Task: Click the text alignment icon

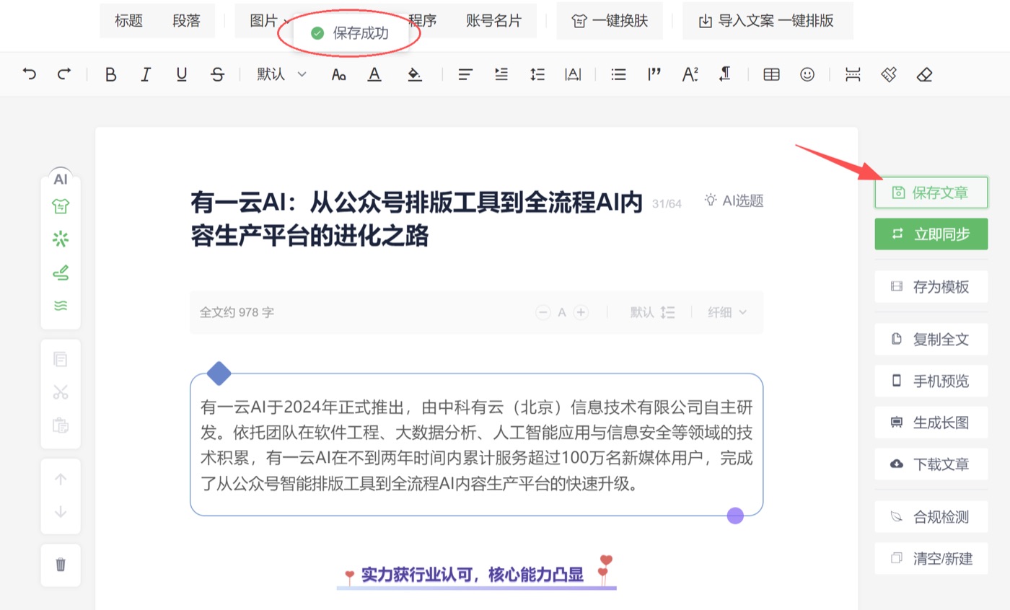Action: pyautogui.click(x=466, y=74)
